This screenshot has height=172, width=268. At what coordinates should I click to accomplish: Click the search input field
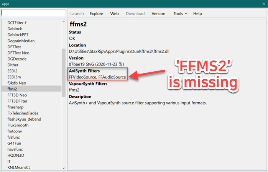tap(33, 13)
